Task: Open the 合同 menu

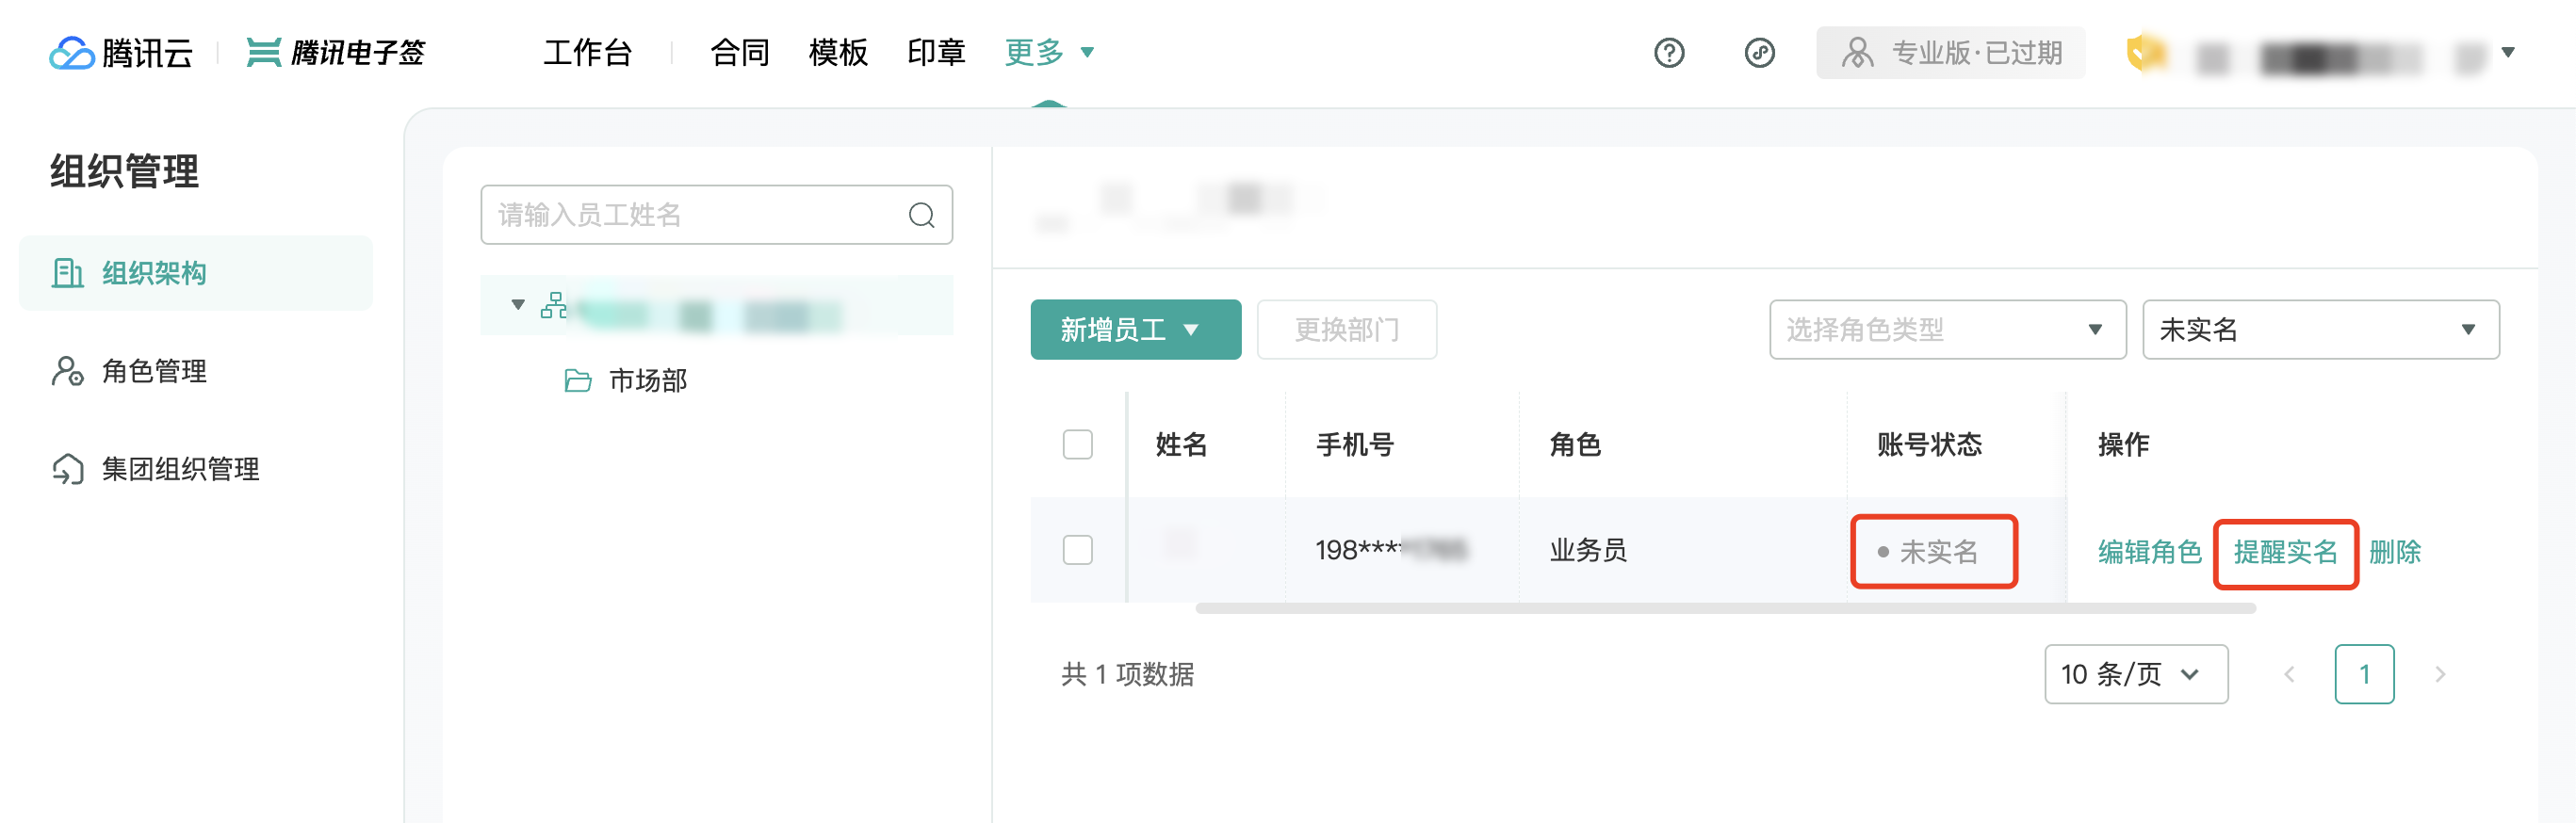Action: (740, 52)
